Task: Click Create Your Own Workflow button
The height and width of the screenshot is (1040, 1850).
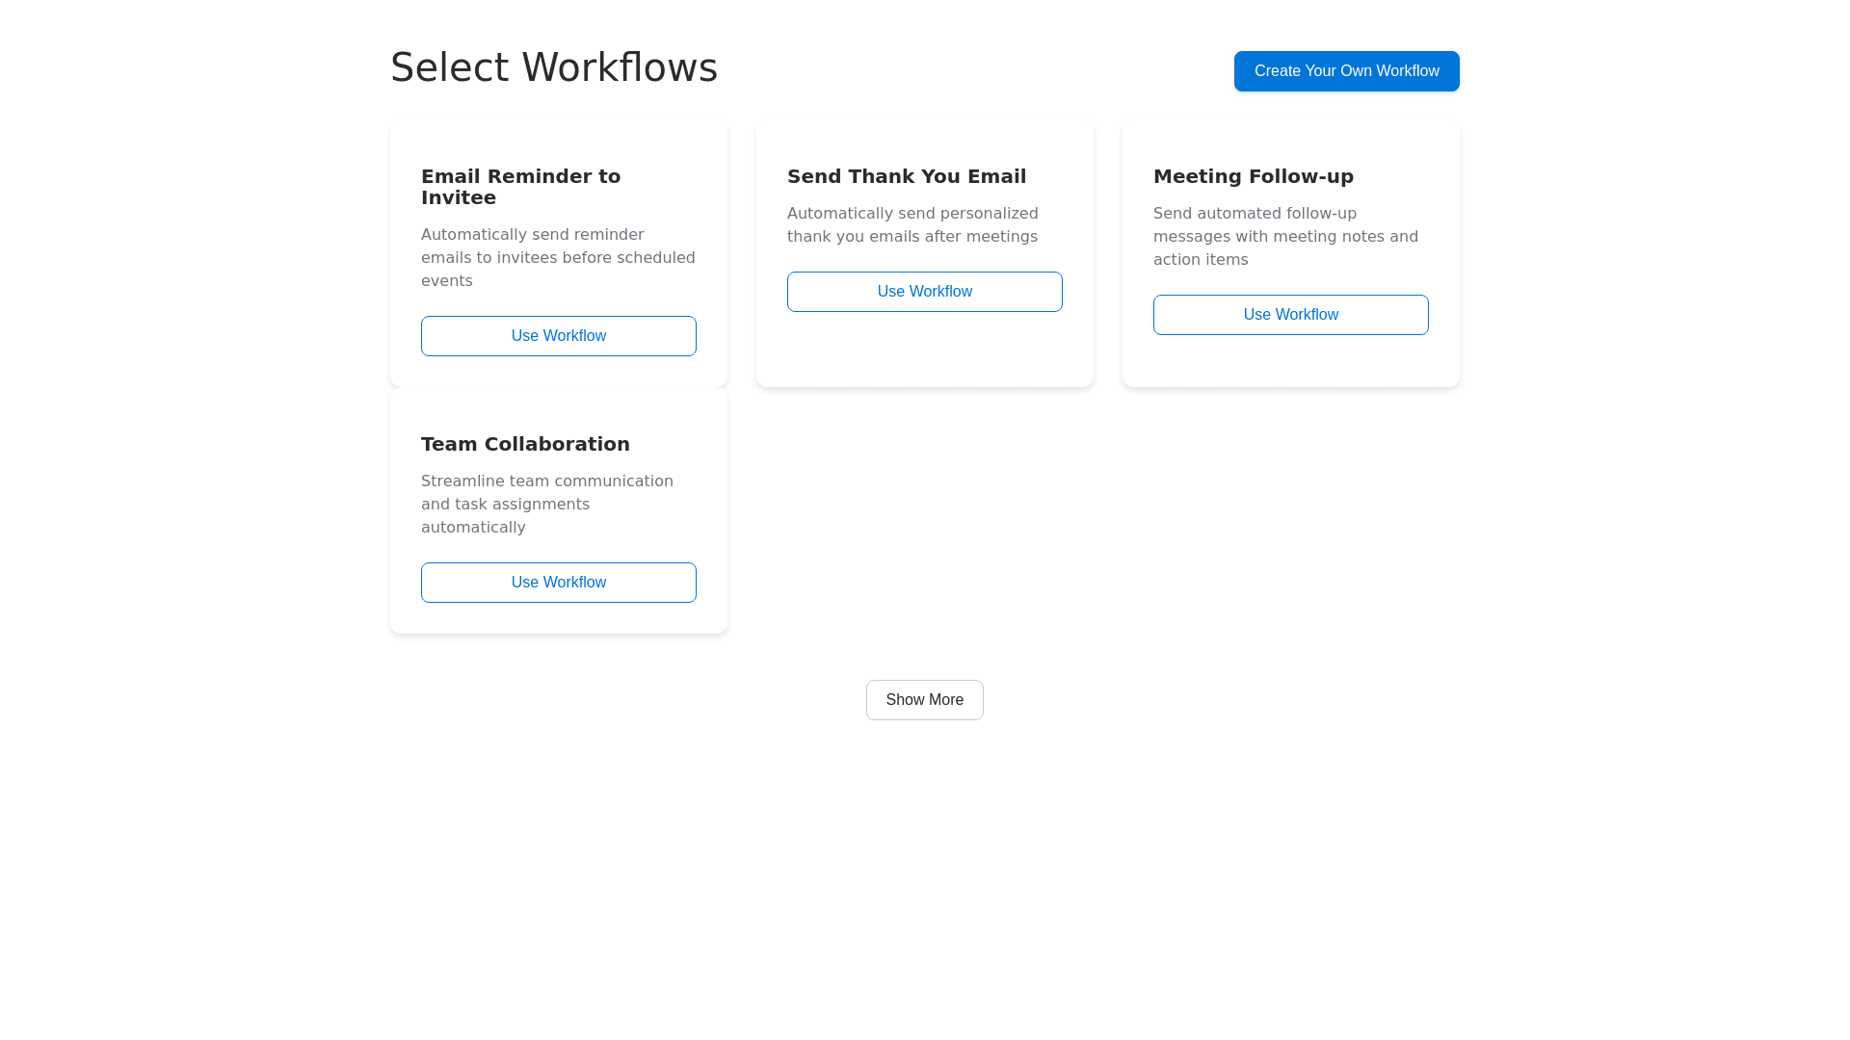Action: pos(1346,71)
